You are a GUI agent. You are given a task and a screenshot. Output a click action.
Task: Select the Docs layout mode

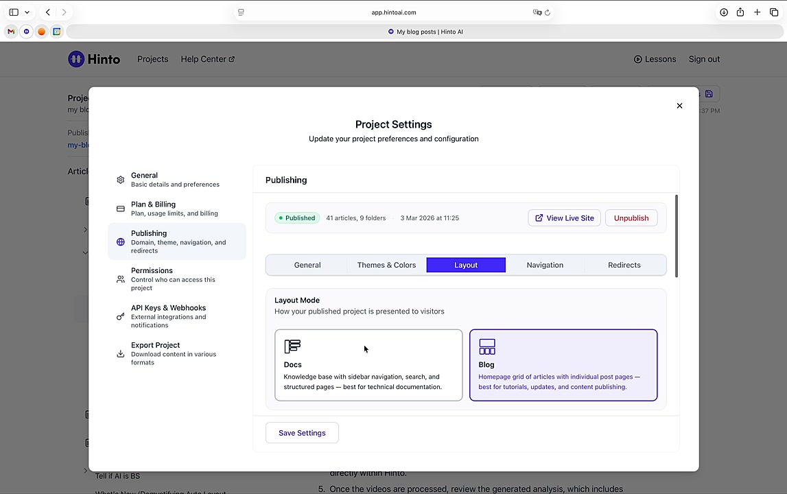click(x=368, y=365)
